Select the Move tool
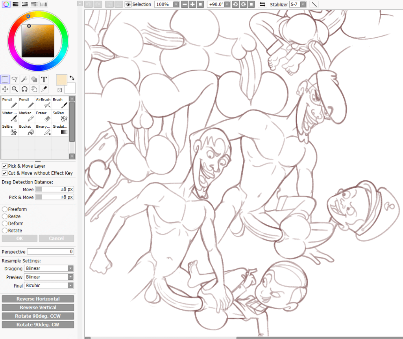This screenshot has height=339, width=403. (x=5, y=89)
